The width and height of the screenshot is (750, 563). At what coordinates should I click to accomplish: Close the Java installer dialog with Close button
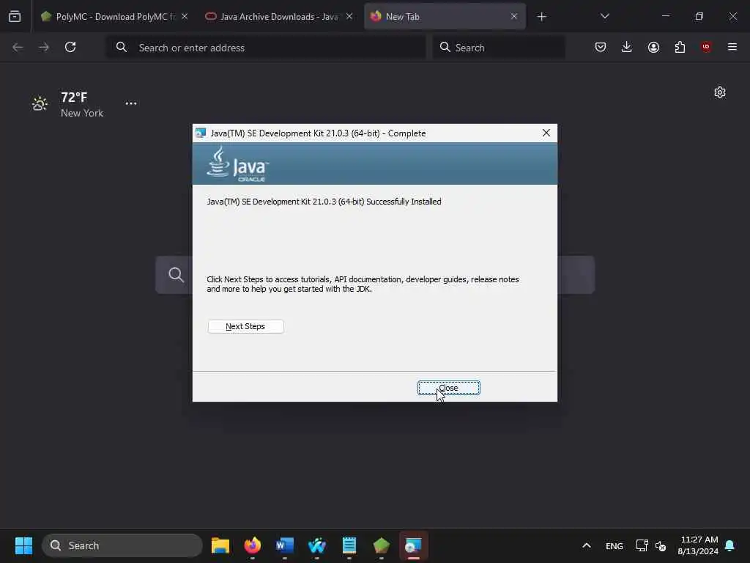click(448, 388)
